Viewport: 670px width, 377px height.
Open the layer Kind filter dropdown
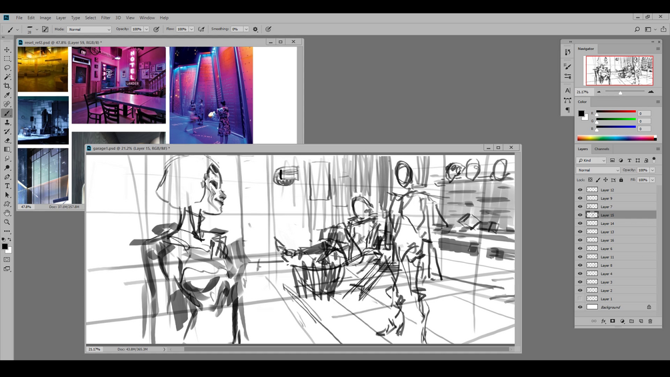click(x=592, y=160)
